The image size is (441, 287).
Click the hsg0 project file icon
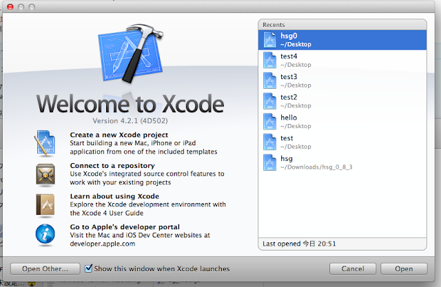coord(269,40)
